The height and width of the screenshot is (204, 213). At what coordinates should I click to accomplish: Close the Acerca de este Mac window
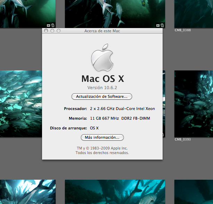point(46,31)
